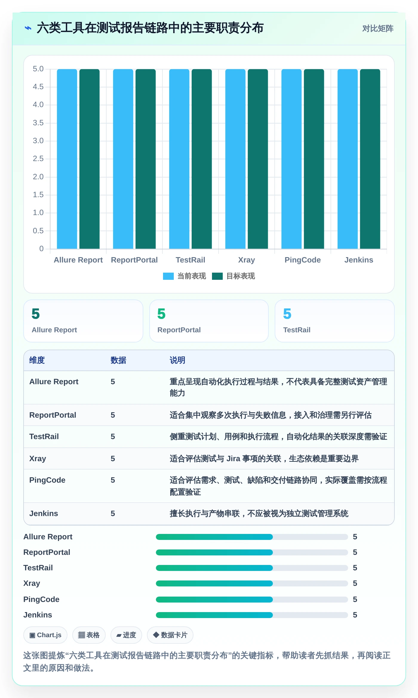Click the ReportPortal description 适合集中观察多次执行
The width and height of the screenshot is (418, 698).
[271, 415]
